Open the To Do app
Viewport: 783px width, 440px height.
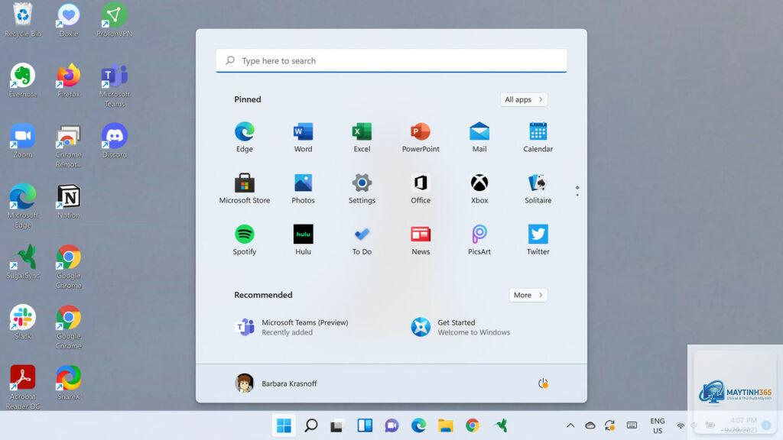coord(362,239)
